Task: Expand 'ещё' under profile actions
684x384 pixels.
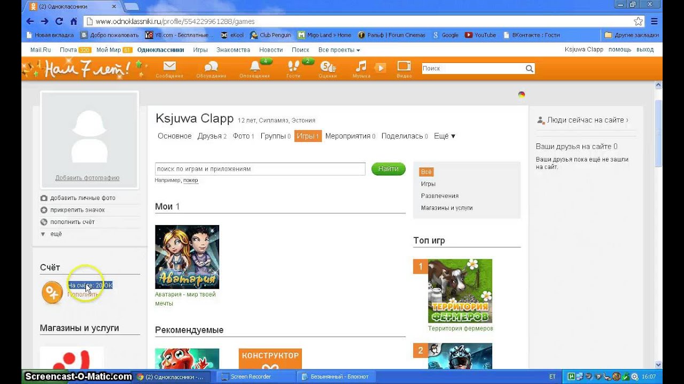Action: click(51, 234)
